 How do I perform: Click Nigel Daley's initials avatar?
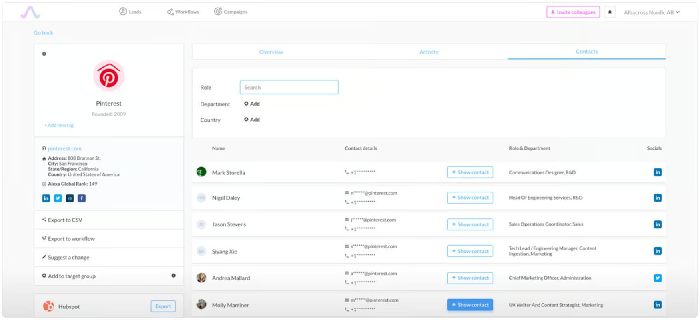click(201, 198)
